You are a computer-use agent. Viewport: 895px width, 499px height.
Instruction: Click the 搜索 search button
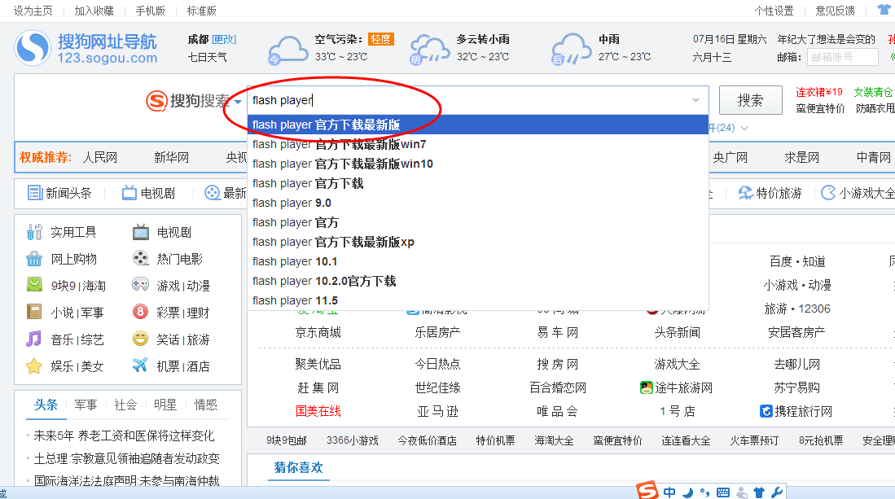click(751, 100)
